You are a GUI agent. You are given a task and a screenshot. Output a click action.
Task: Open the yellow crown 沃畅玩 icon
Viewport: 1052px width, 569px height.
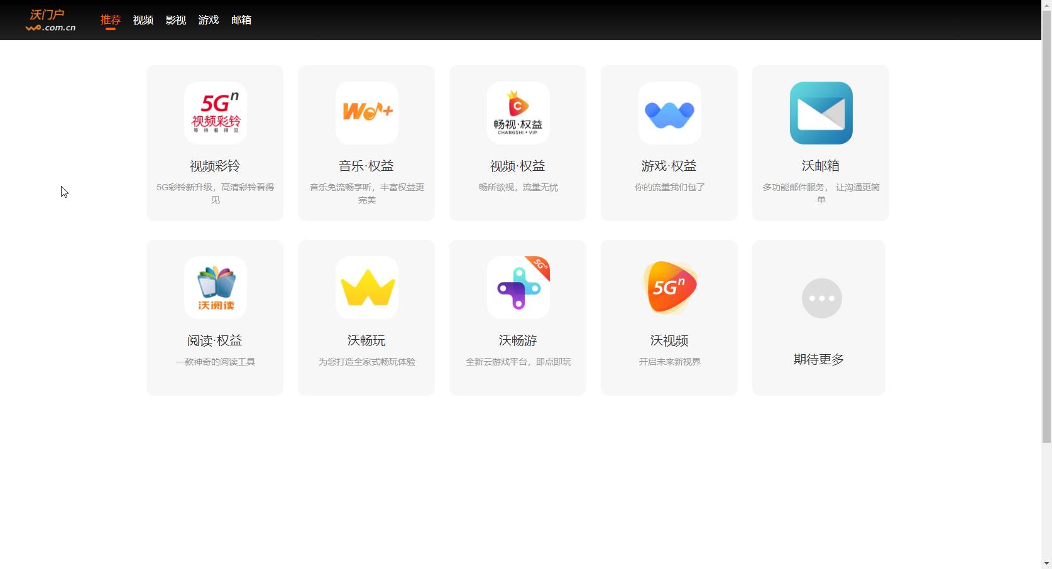[367, 288]
